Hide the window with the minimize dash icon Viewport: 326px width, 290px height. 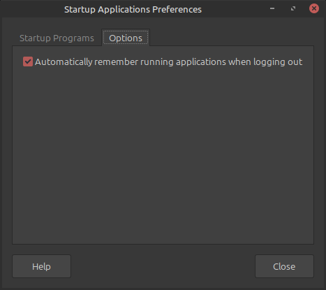(x=272, y=8)
